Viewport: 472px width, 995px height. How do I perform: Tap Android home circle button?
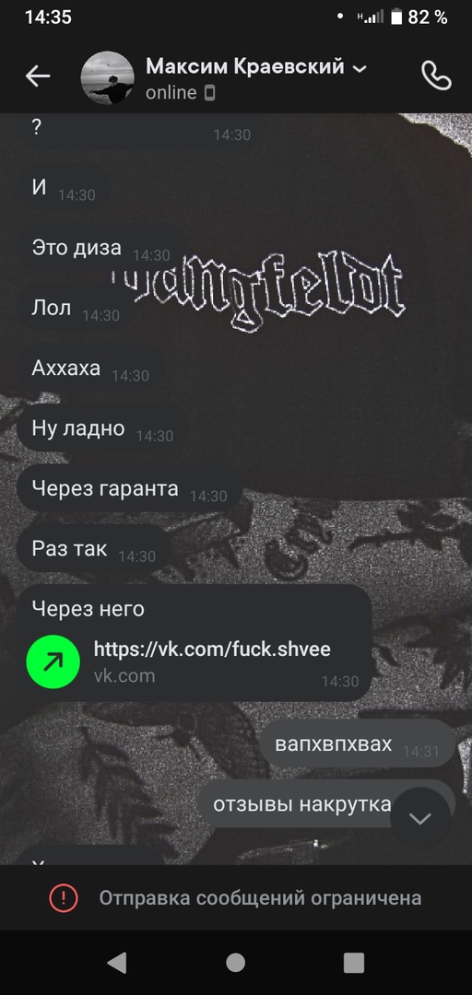236,963
